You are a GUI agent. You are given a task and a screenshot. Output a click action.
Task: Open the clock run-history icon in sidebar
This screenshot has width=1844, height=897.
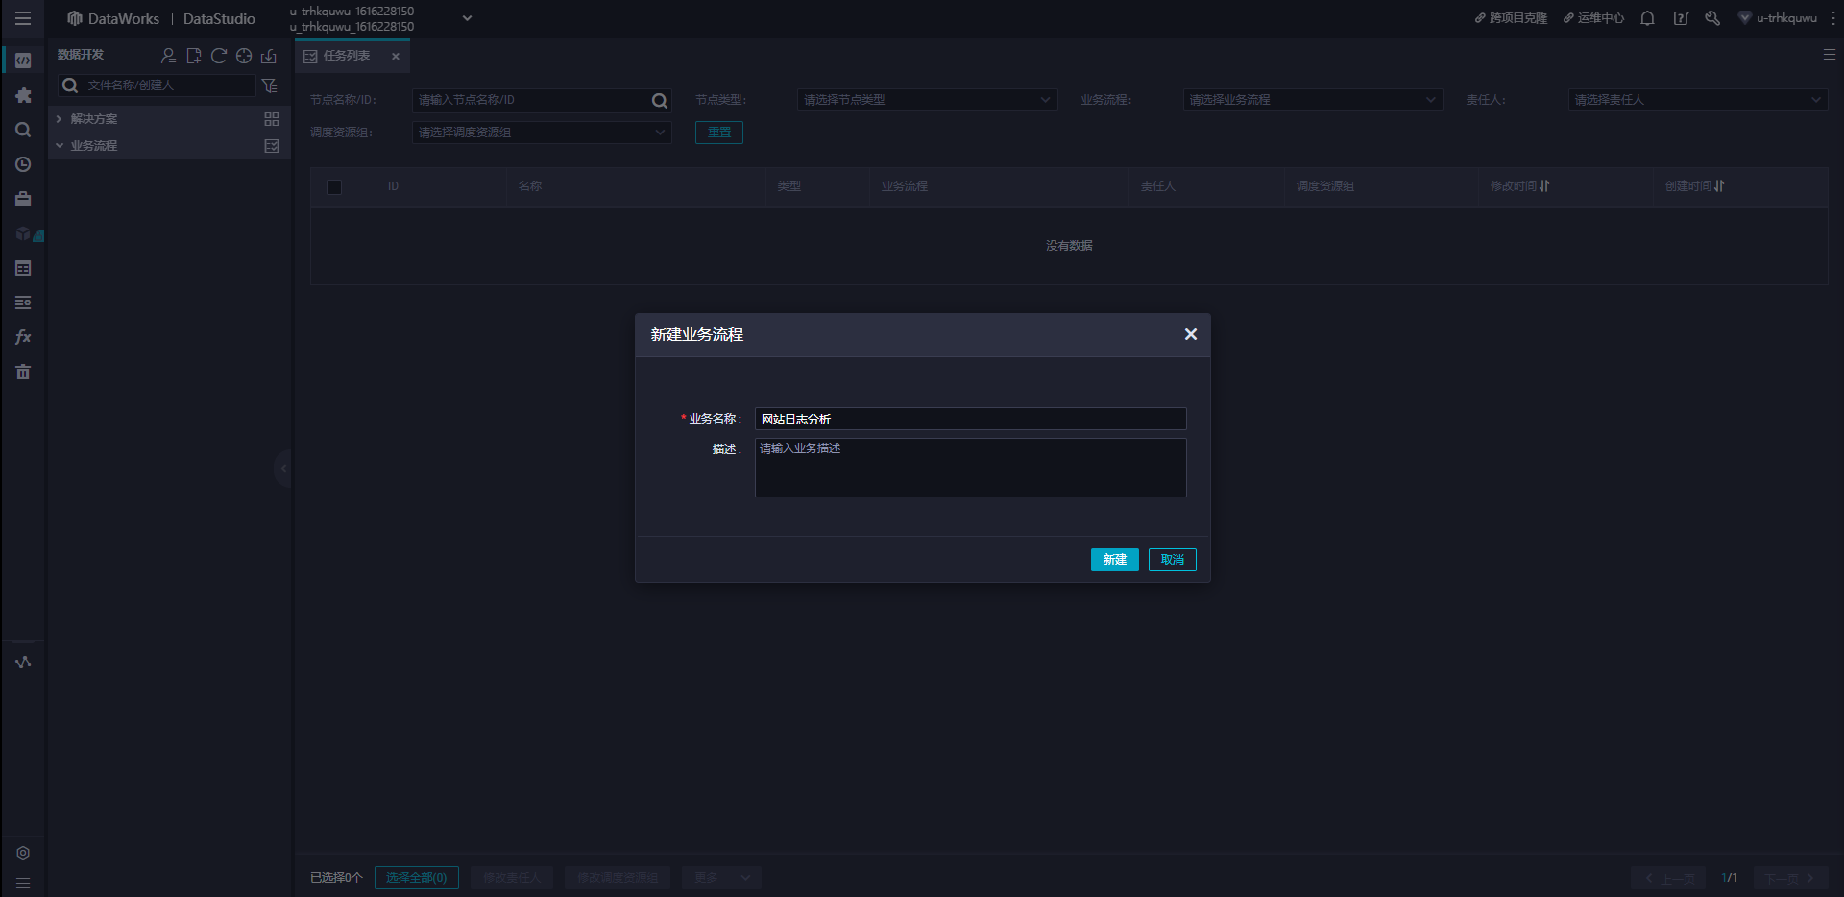(23, 164)
